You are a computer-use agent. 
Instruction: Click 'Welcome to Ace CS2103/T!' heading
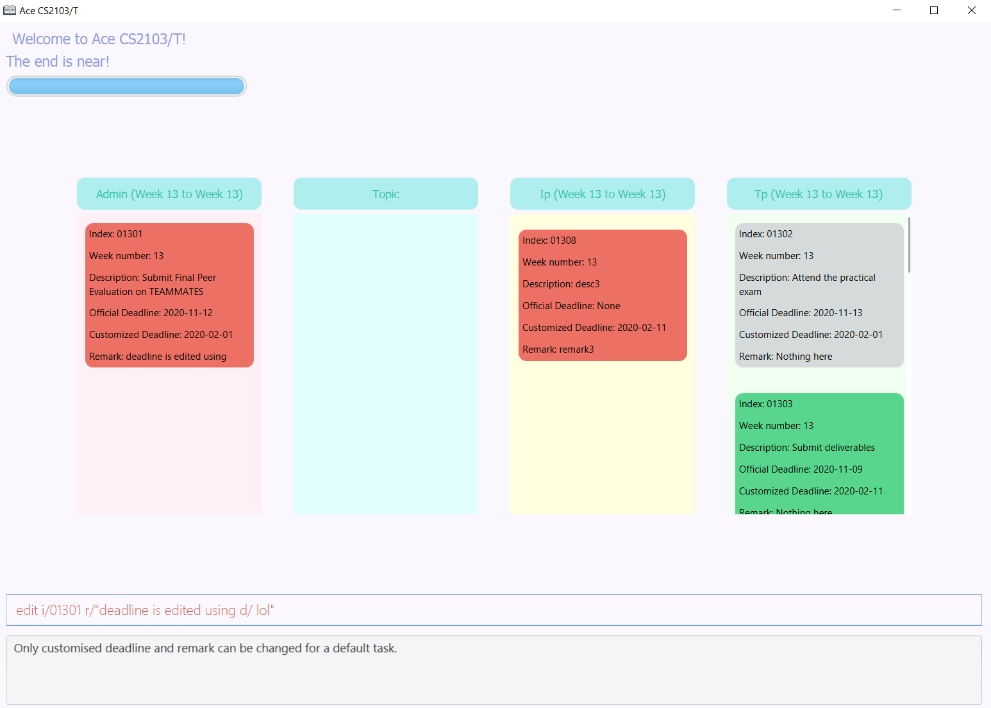pos(99,39)
